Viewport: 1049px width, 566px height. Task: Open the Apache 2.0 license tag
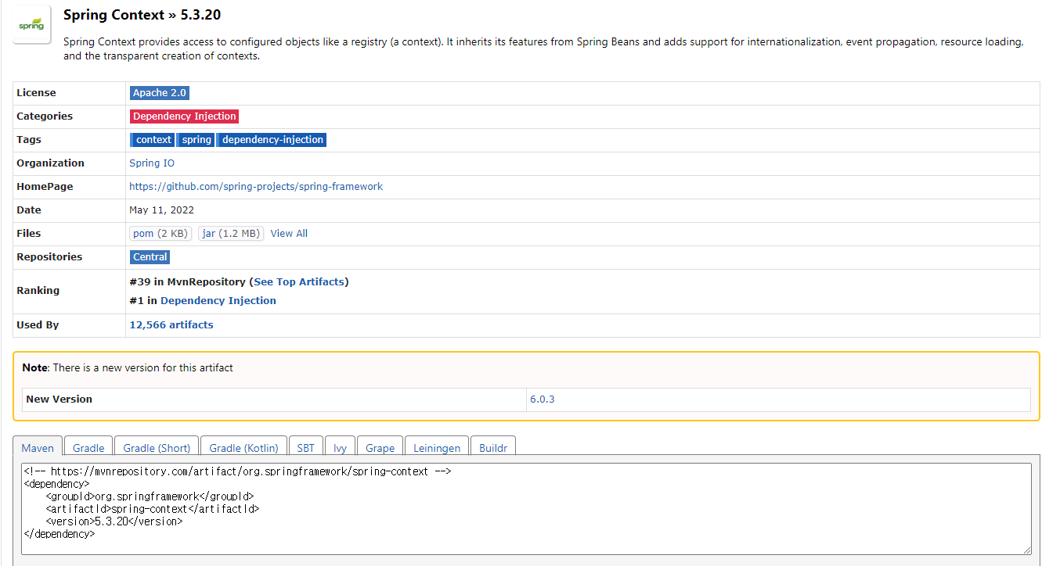(x=160, y=93)
